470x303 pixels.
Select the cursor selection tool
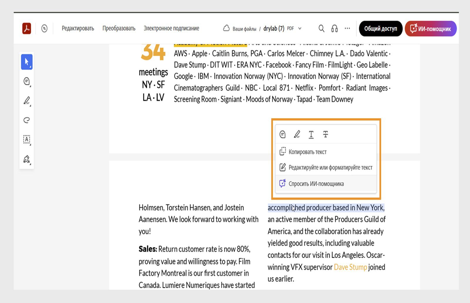[x=27, y=62]
